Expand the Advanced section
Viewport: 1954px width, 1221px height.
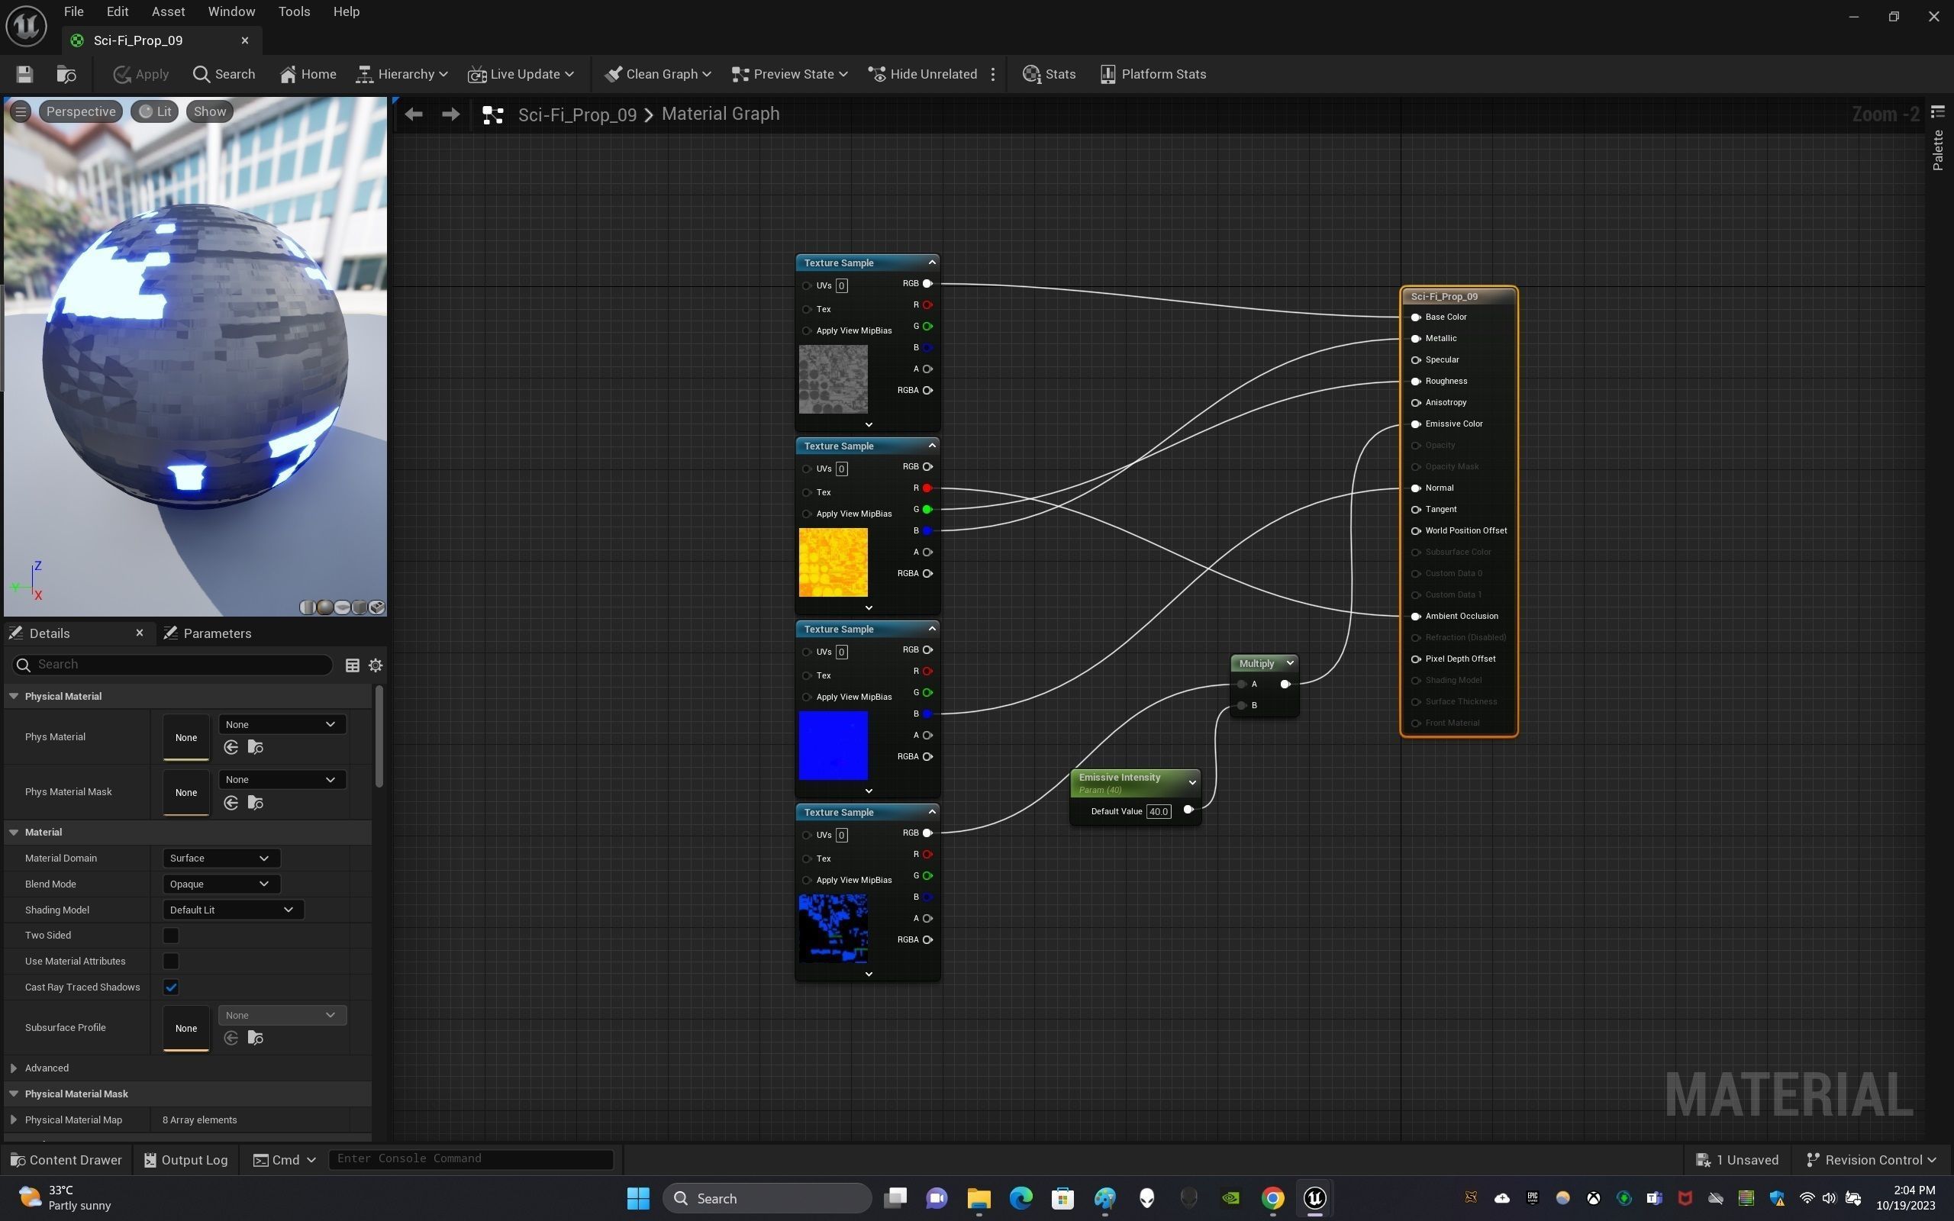14,1068
